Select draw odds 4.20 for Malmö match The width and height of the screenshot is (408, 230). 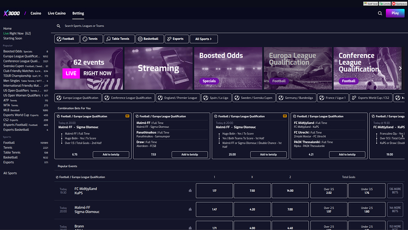point(253,210)
